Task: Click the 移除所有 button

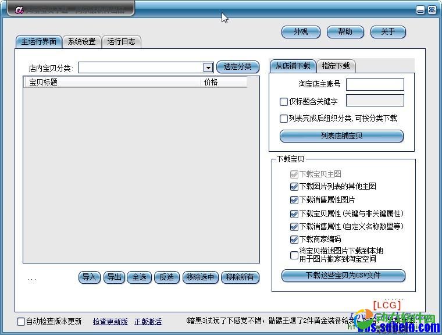Action: [240, 277]
